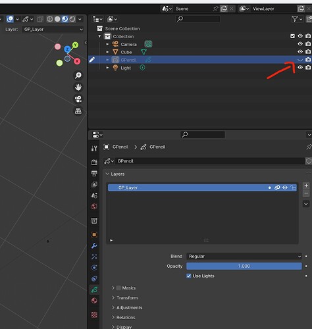The height and width of the screenshot is (329, 312).
Task: Open the Material properties tab icon
Action: point(94,301)
